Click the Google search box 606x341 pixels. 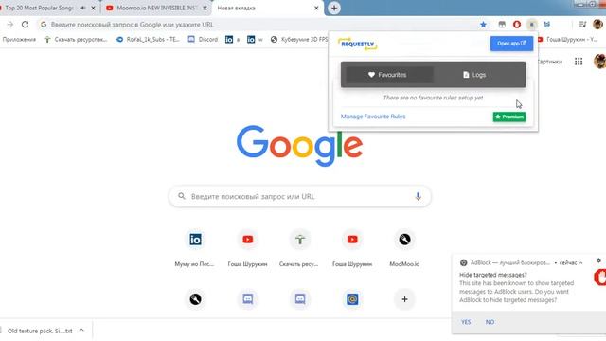point(299,196)
